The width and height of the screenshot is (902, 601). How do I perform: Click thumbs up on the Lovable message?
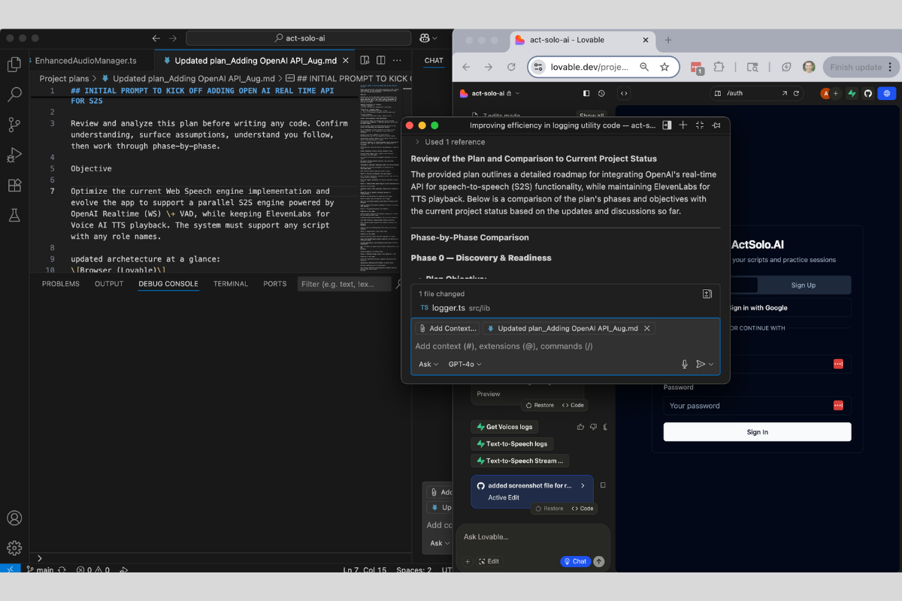580,427
